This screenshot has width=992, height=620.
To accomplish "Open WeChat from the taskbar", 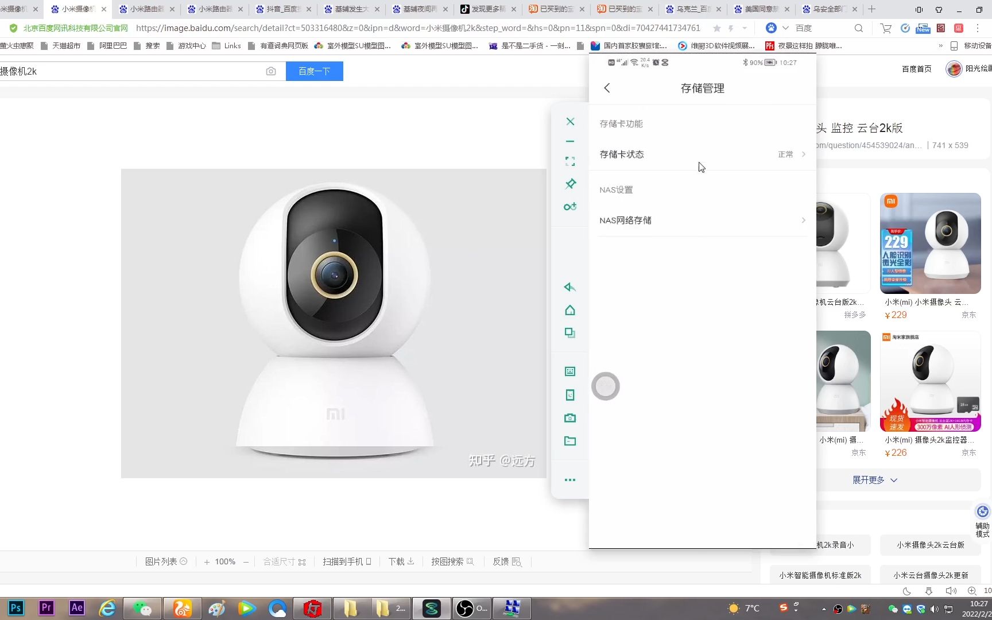I will click(x=142, y=608).
